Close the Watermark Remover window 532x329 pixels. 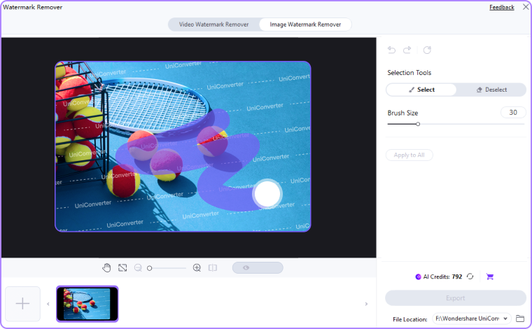point(525,7)
